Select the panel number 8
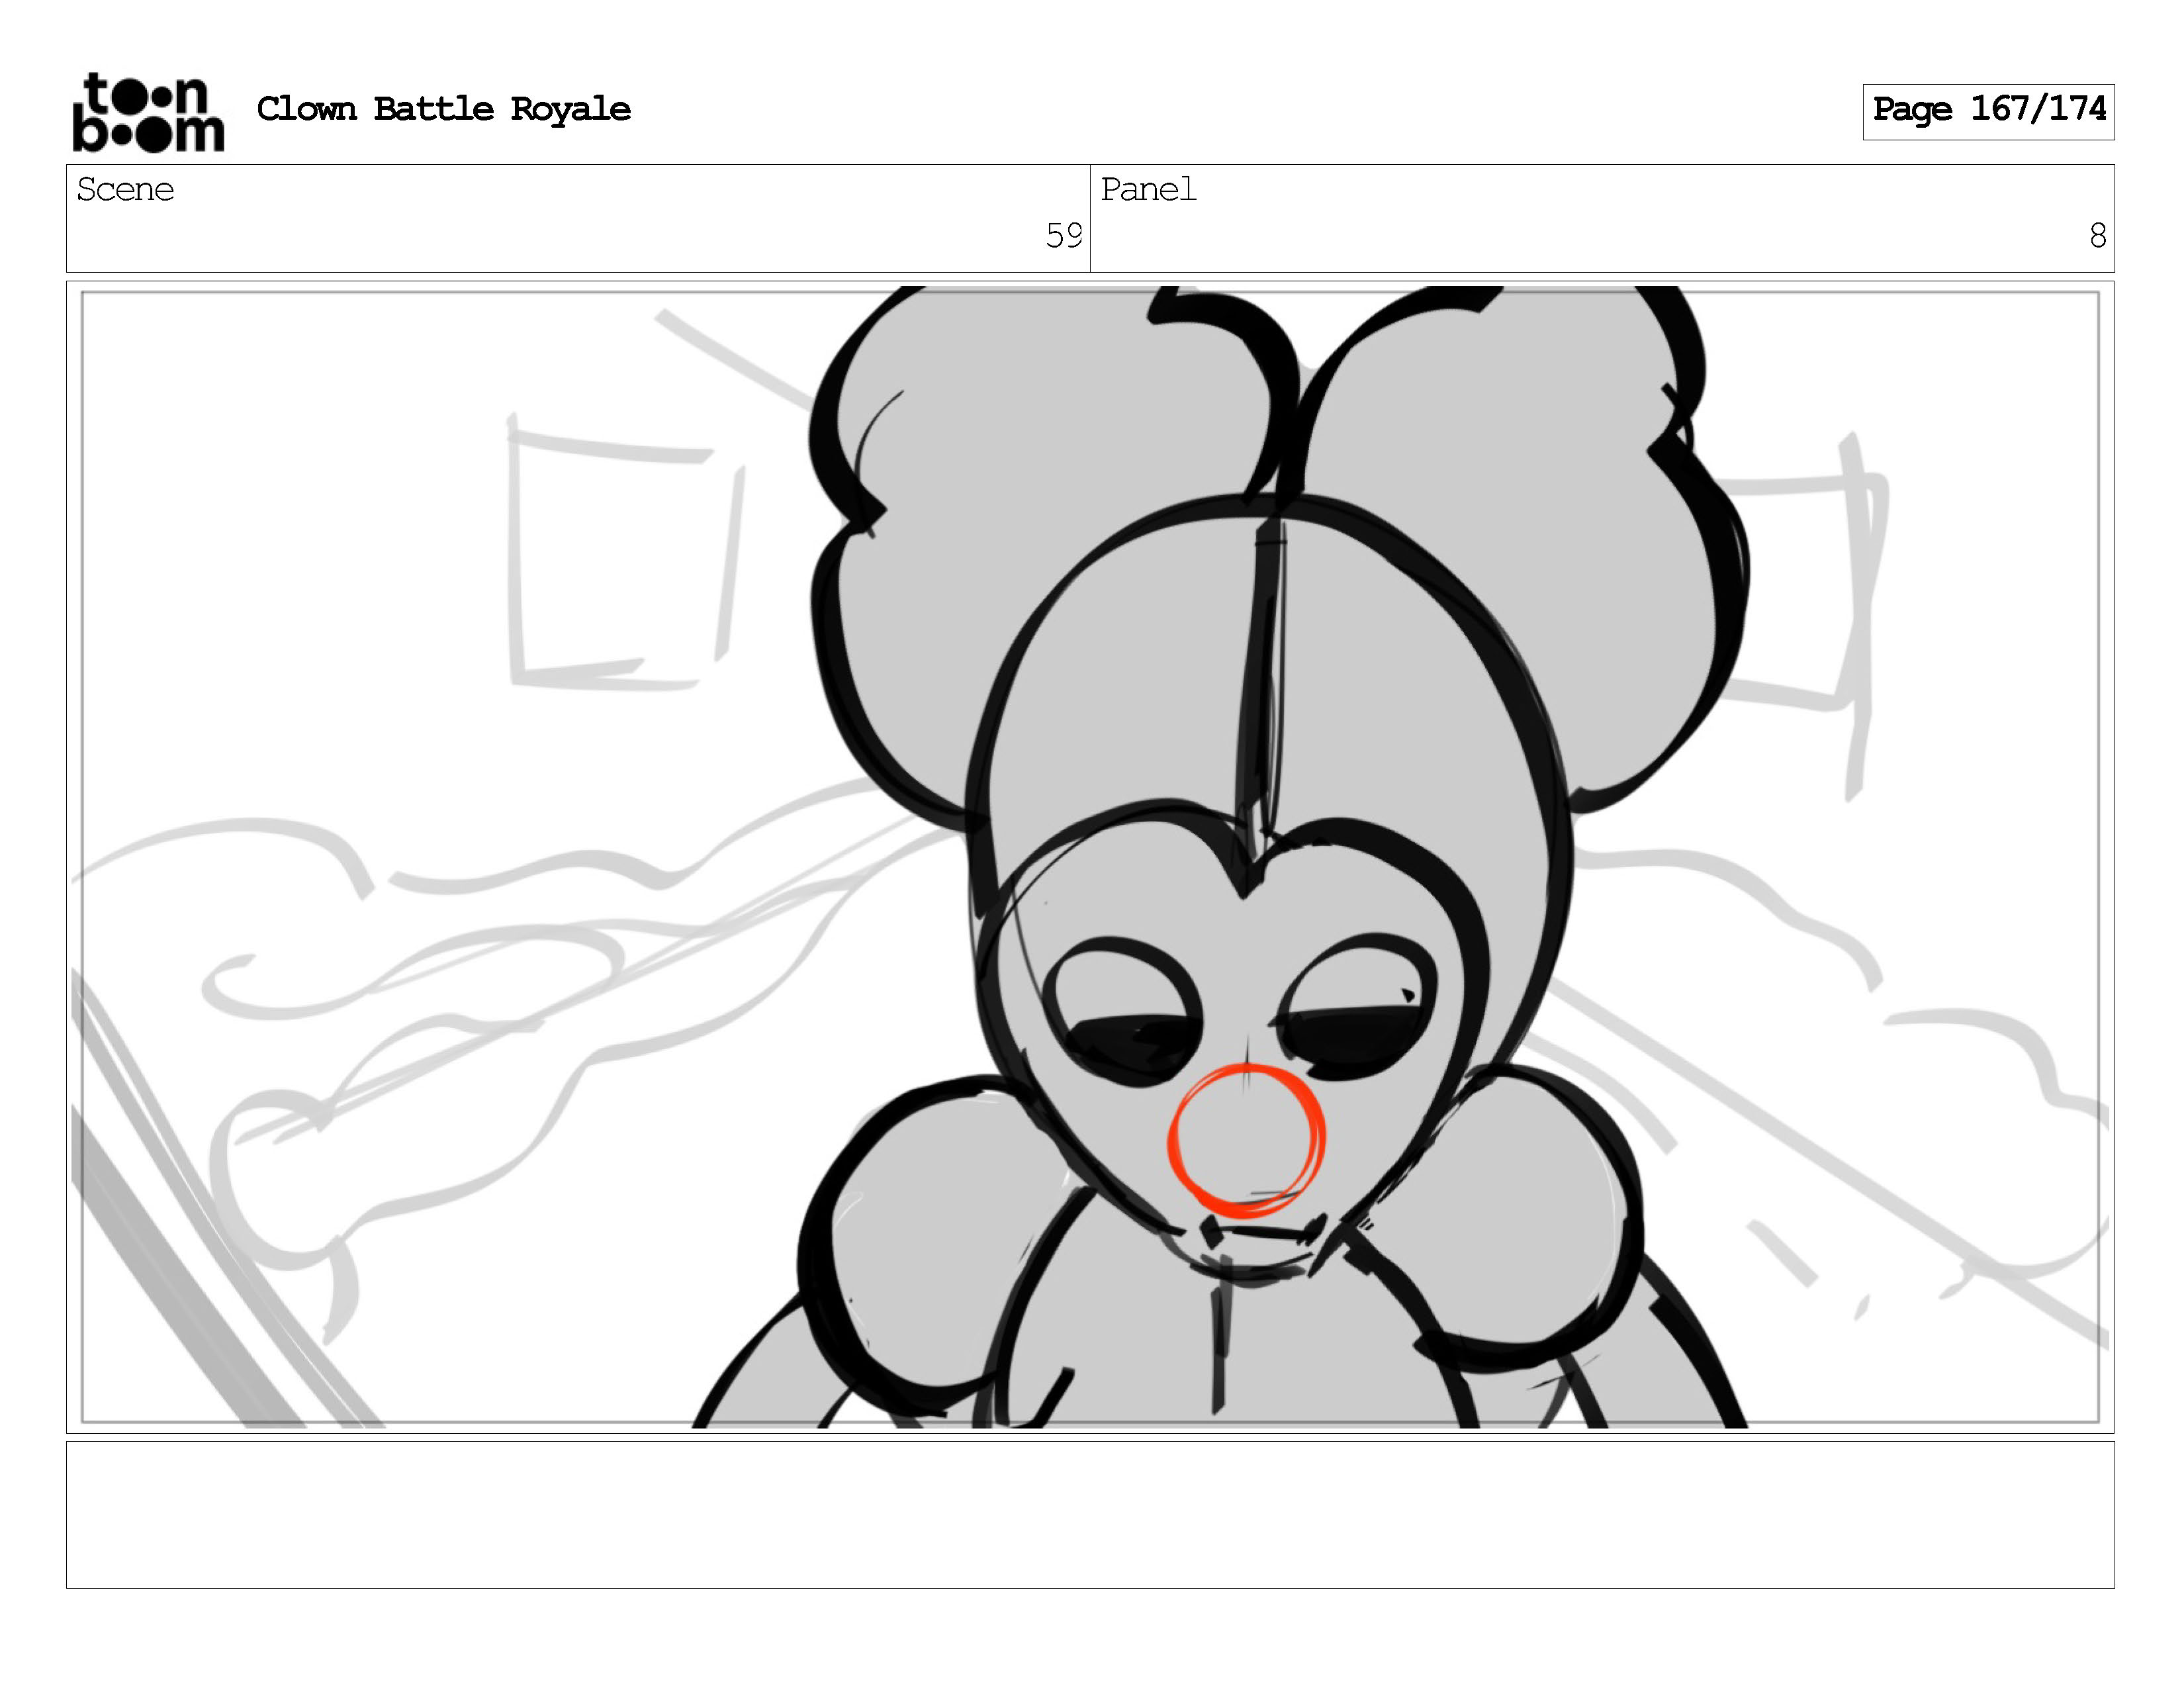Viewport: 2184px width, 1688px height. point(2097,236)
